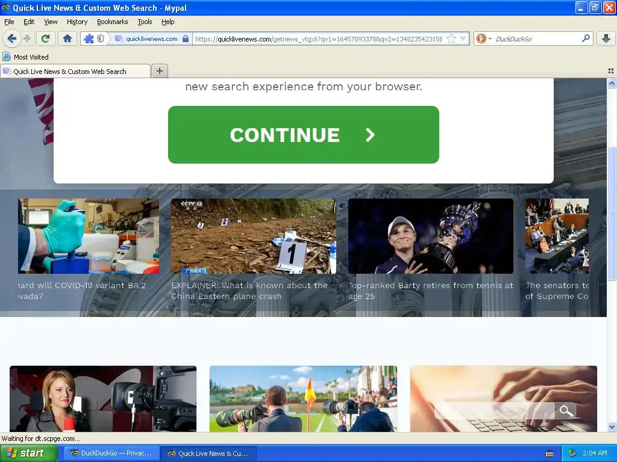
Task: Open the Edit menu
Action: pos(29,22)
